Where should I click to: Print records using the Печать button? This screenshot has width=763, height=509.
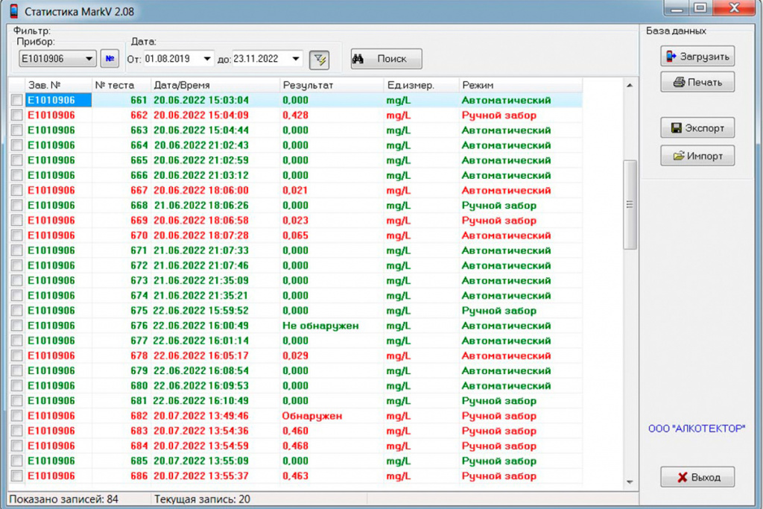[697, 82]
